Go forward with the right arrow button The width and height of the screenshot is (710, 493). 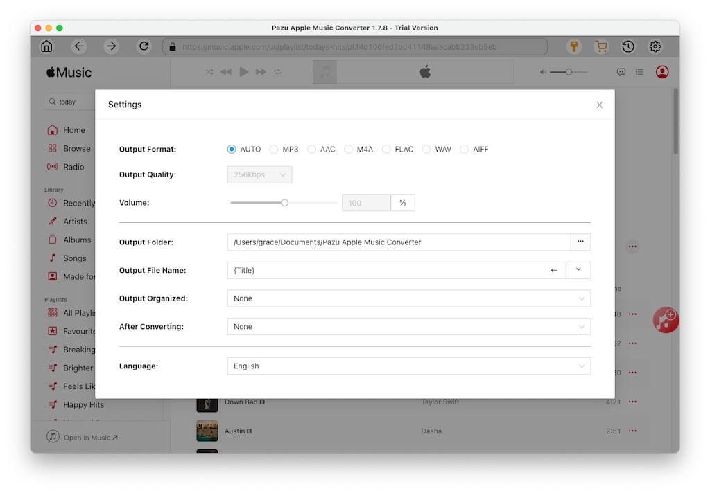point(111,46)
